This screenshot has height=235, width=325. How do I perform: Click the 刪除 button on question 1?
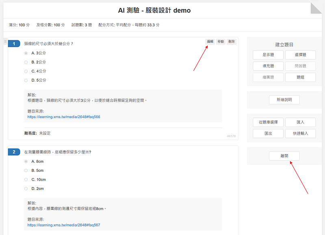[231, 41]
